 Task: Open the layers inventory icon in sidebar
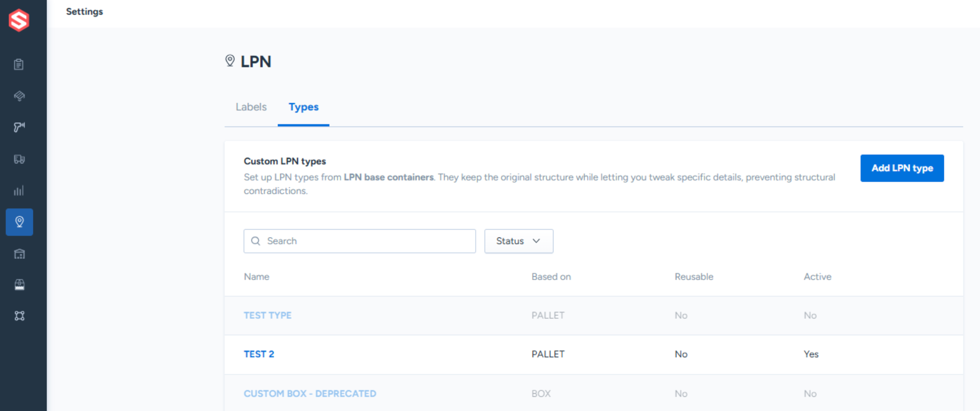(19, 96)
